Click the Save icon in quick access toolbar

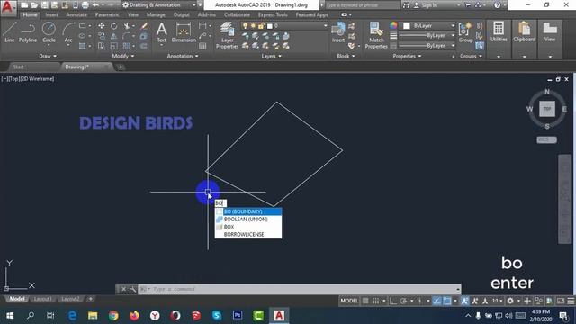(44, 5)
